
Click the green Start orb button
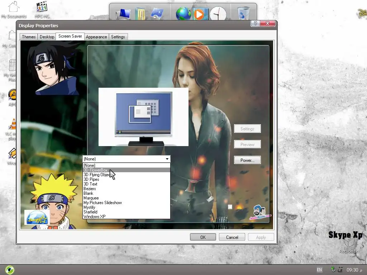(10, 270)
